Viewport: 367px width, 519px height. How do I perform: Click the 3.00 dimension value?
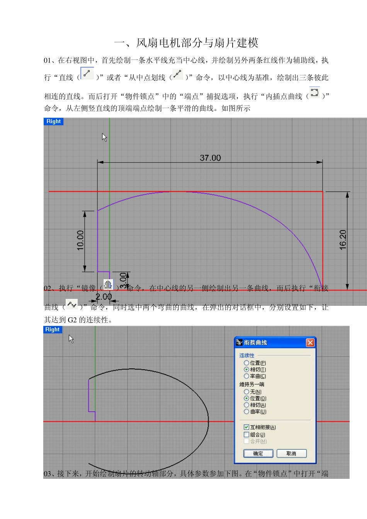(x=123, y=281)
